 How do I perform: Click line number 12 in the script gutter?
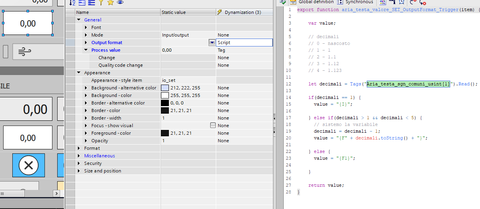click(289, 84)
